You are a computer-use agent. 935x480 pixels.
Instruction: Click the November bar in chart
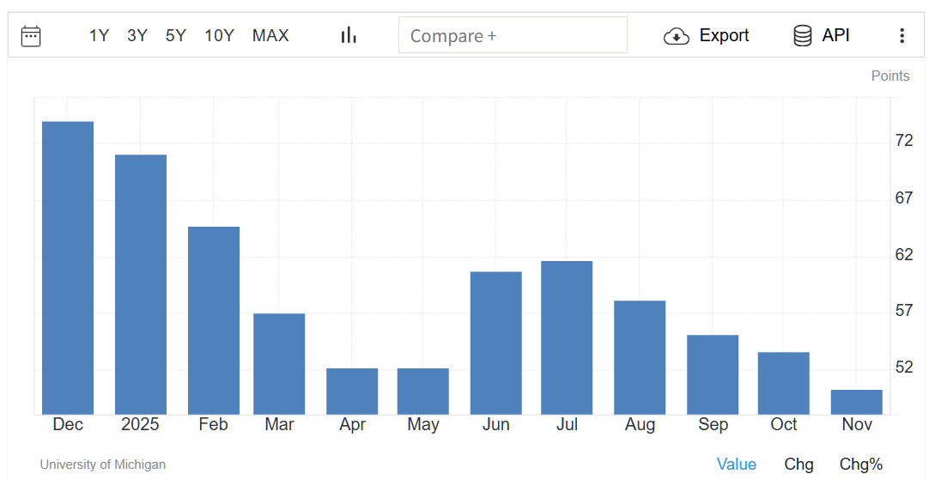pyautogui.click(x=856, y=402)
